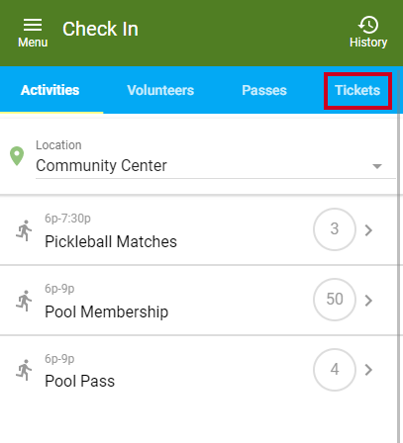Open the Pool Membership activity
Viewport: 403px width, 443px height.
[198, 301]
